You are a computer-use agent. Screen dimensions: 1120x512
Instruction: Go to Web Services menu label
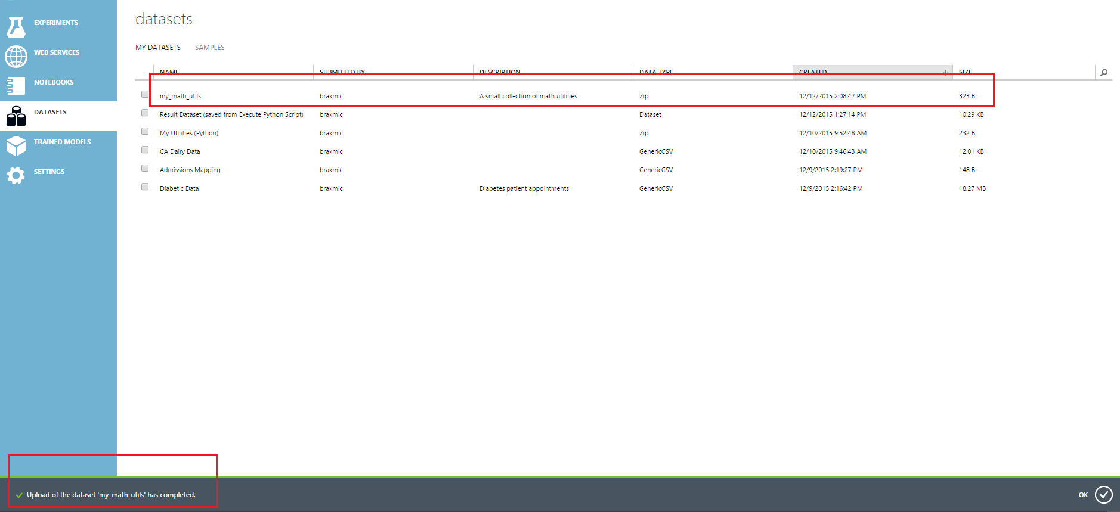(57, 52)
